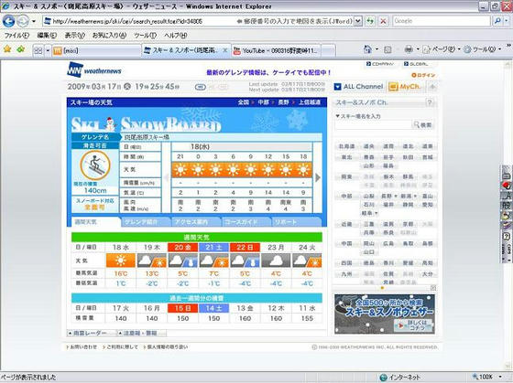Select the 週間天気 tab
Screen dimensions: 513x383
pos(95,222)
